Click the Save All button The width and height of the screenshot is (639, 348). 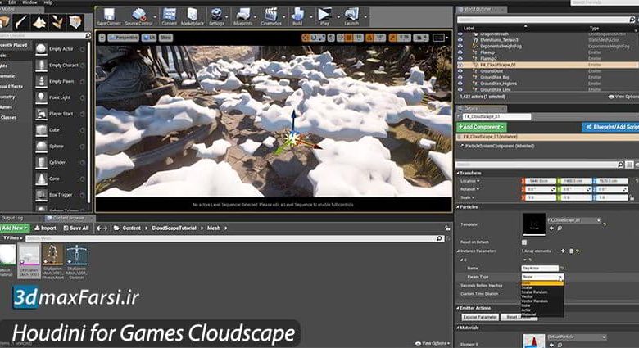tap(76, 228)
